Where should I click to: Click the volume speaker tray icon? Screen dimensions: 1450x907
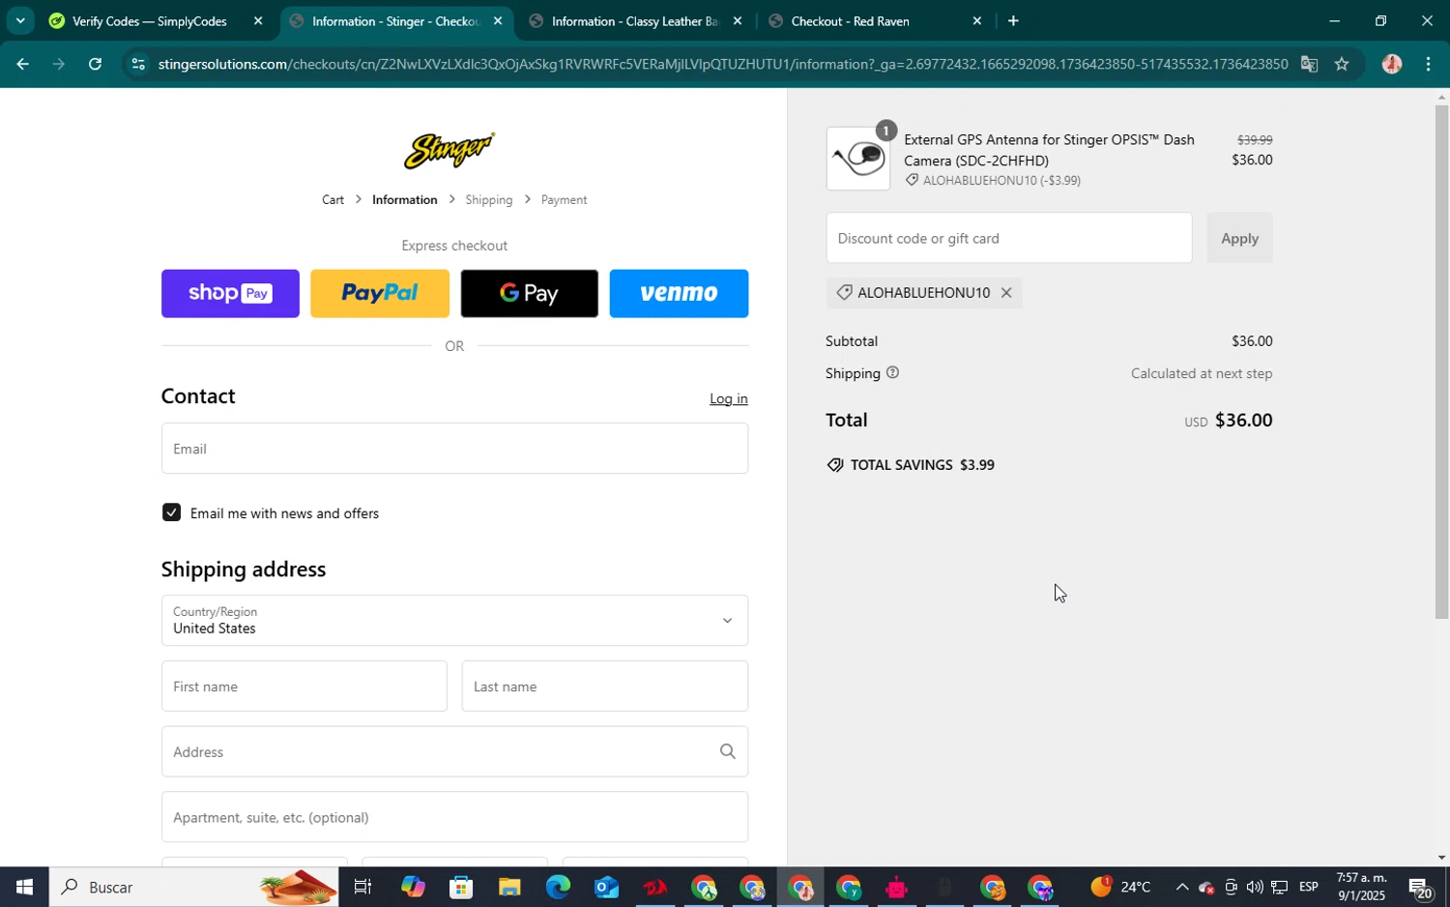(x=1255, y=887)
